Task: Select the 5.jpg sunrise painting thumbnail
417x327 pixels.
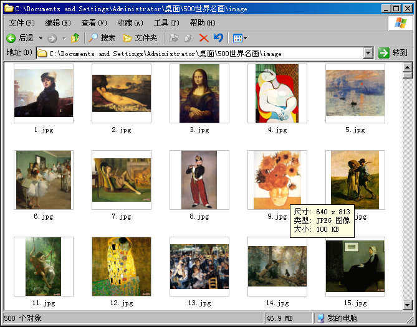Action: coord(355,93)
